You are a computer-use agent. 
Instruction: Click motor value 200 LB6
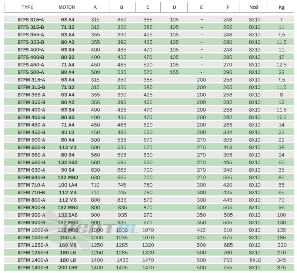pyautogui.click(x=68, y=267)
